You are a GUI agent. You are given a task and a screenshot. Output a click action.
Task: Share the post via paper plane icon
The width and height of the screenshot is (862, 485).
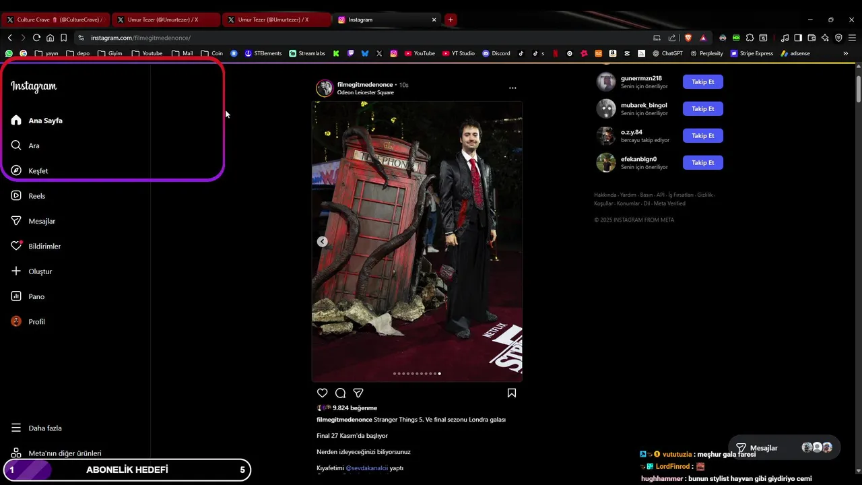(x=358, y=393)
